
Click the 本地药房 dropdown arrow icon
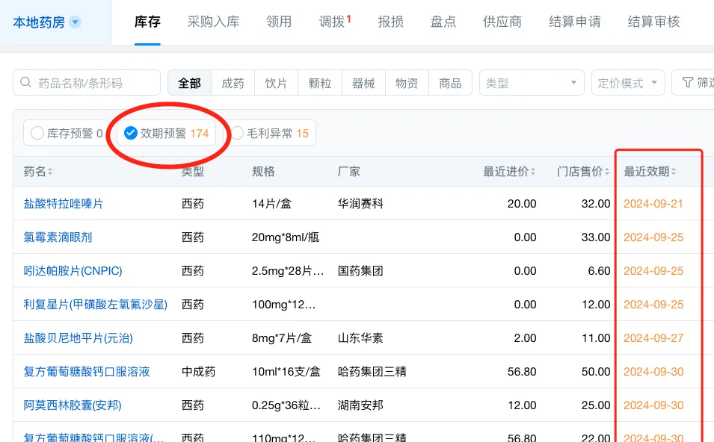pyautogui.click(x=75, y=22)
